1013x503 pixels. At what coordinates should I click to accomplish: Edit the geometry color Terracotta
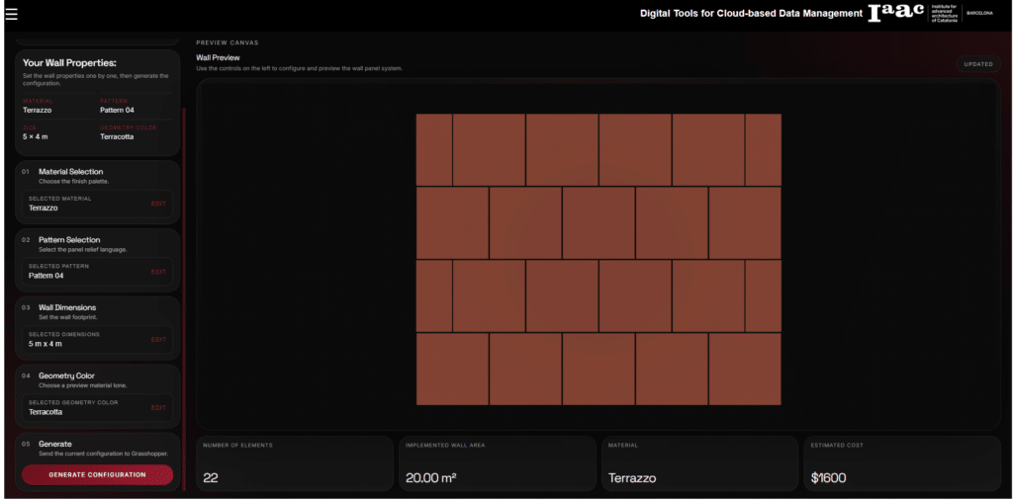pyautogui.click(x=158, y=407)
